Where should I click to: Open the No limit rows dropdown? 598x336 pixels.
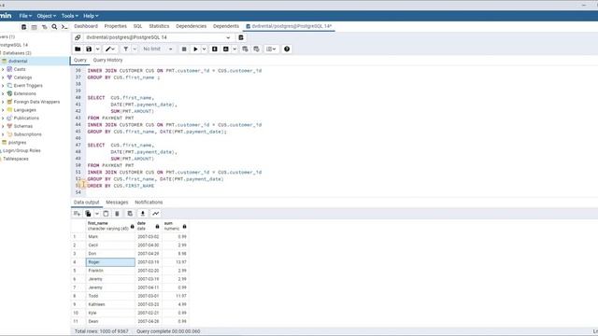[158, 49]
